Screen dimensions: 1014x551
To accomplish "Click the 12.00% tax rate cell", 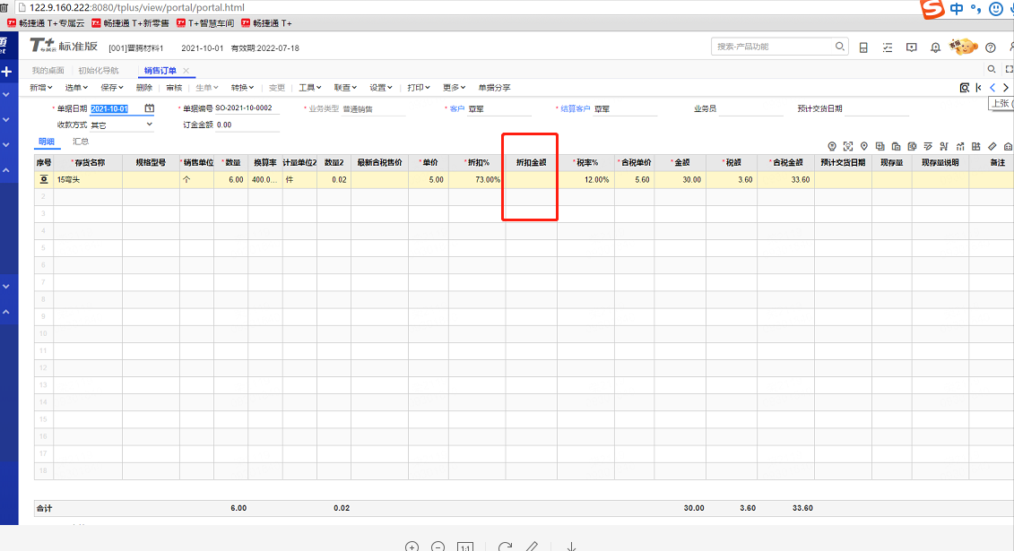I will click(x=585, y=179).
